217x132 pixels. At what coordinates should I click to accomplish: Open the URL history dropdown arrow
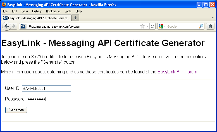click(x=147, y=26)
